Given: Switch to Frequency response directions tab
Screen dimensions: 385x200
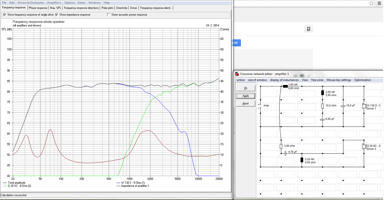Looking at the screenshot, I should (x=82, y=8).
